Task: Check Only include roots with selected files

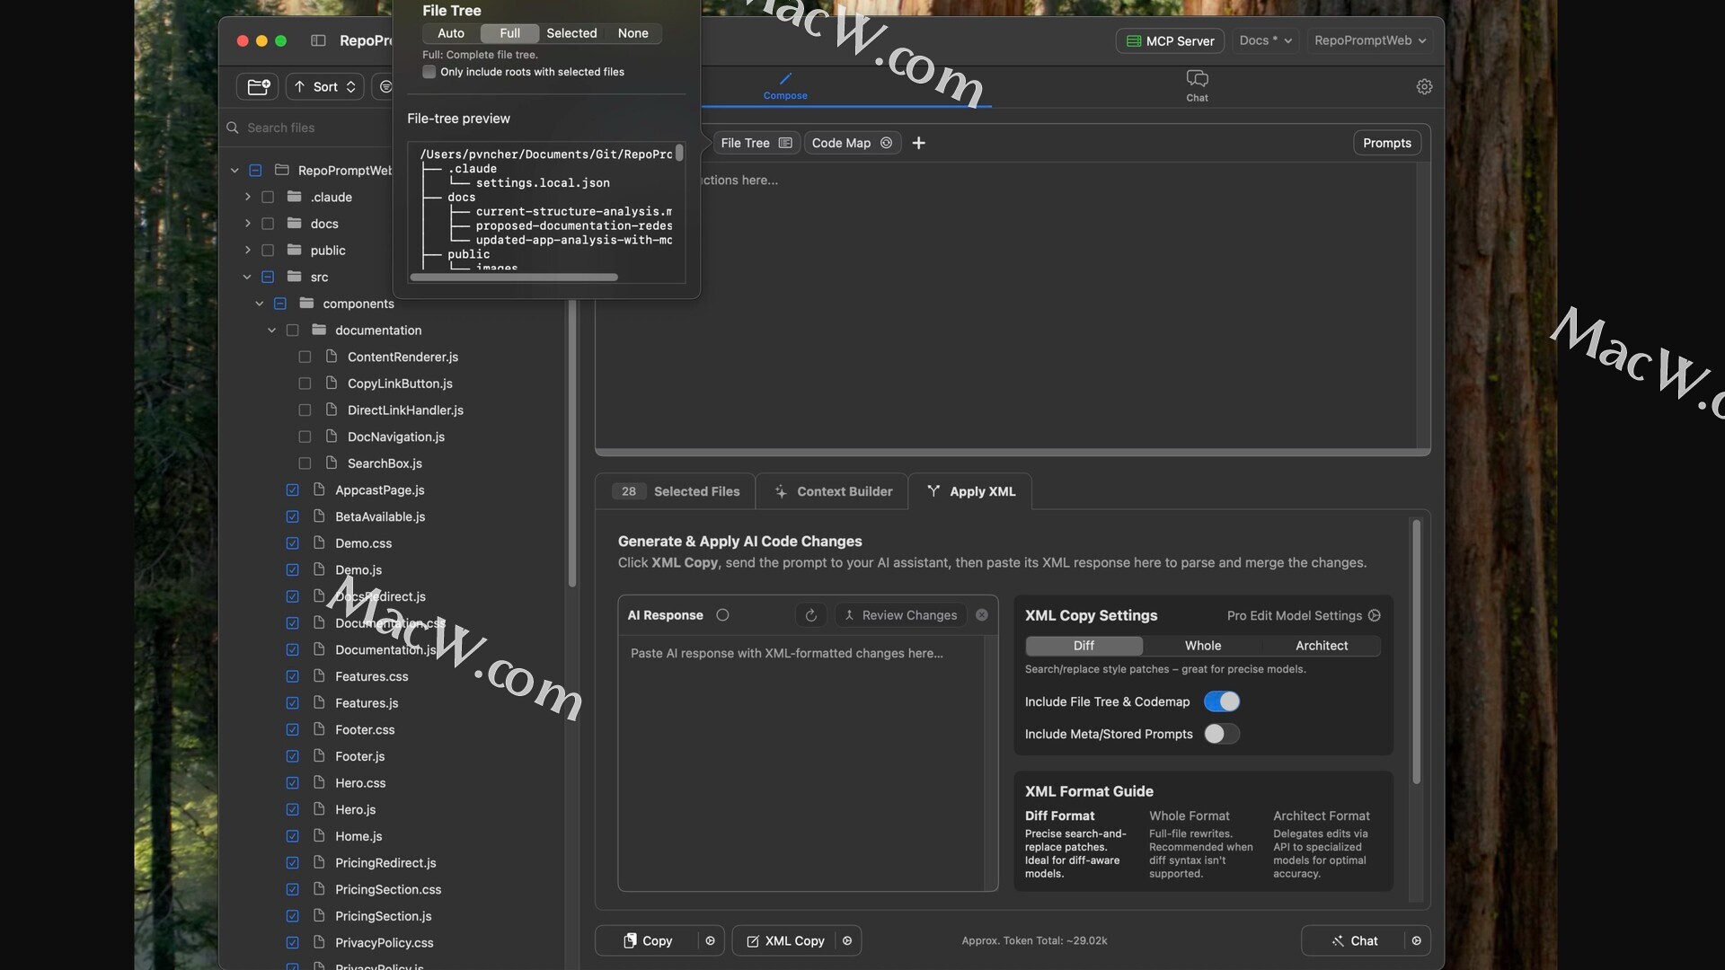Action: [x=429, y=72]
